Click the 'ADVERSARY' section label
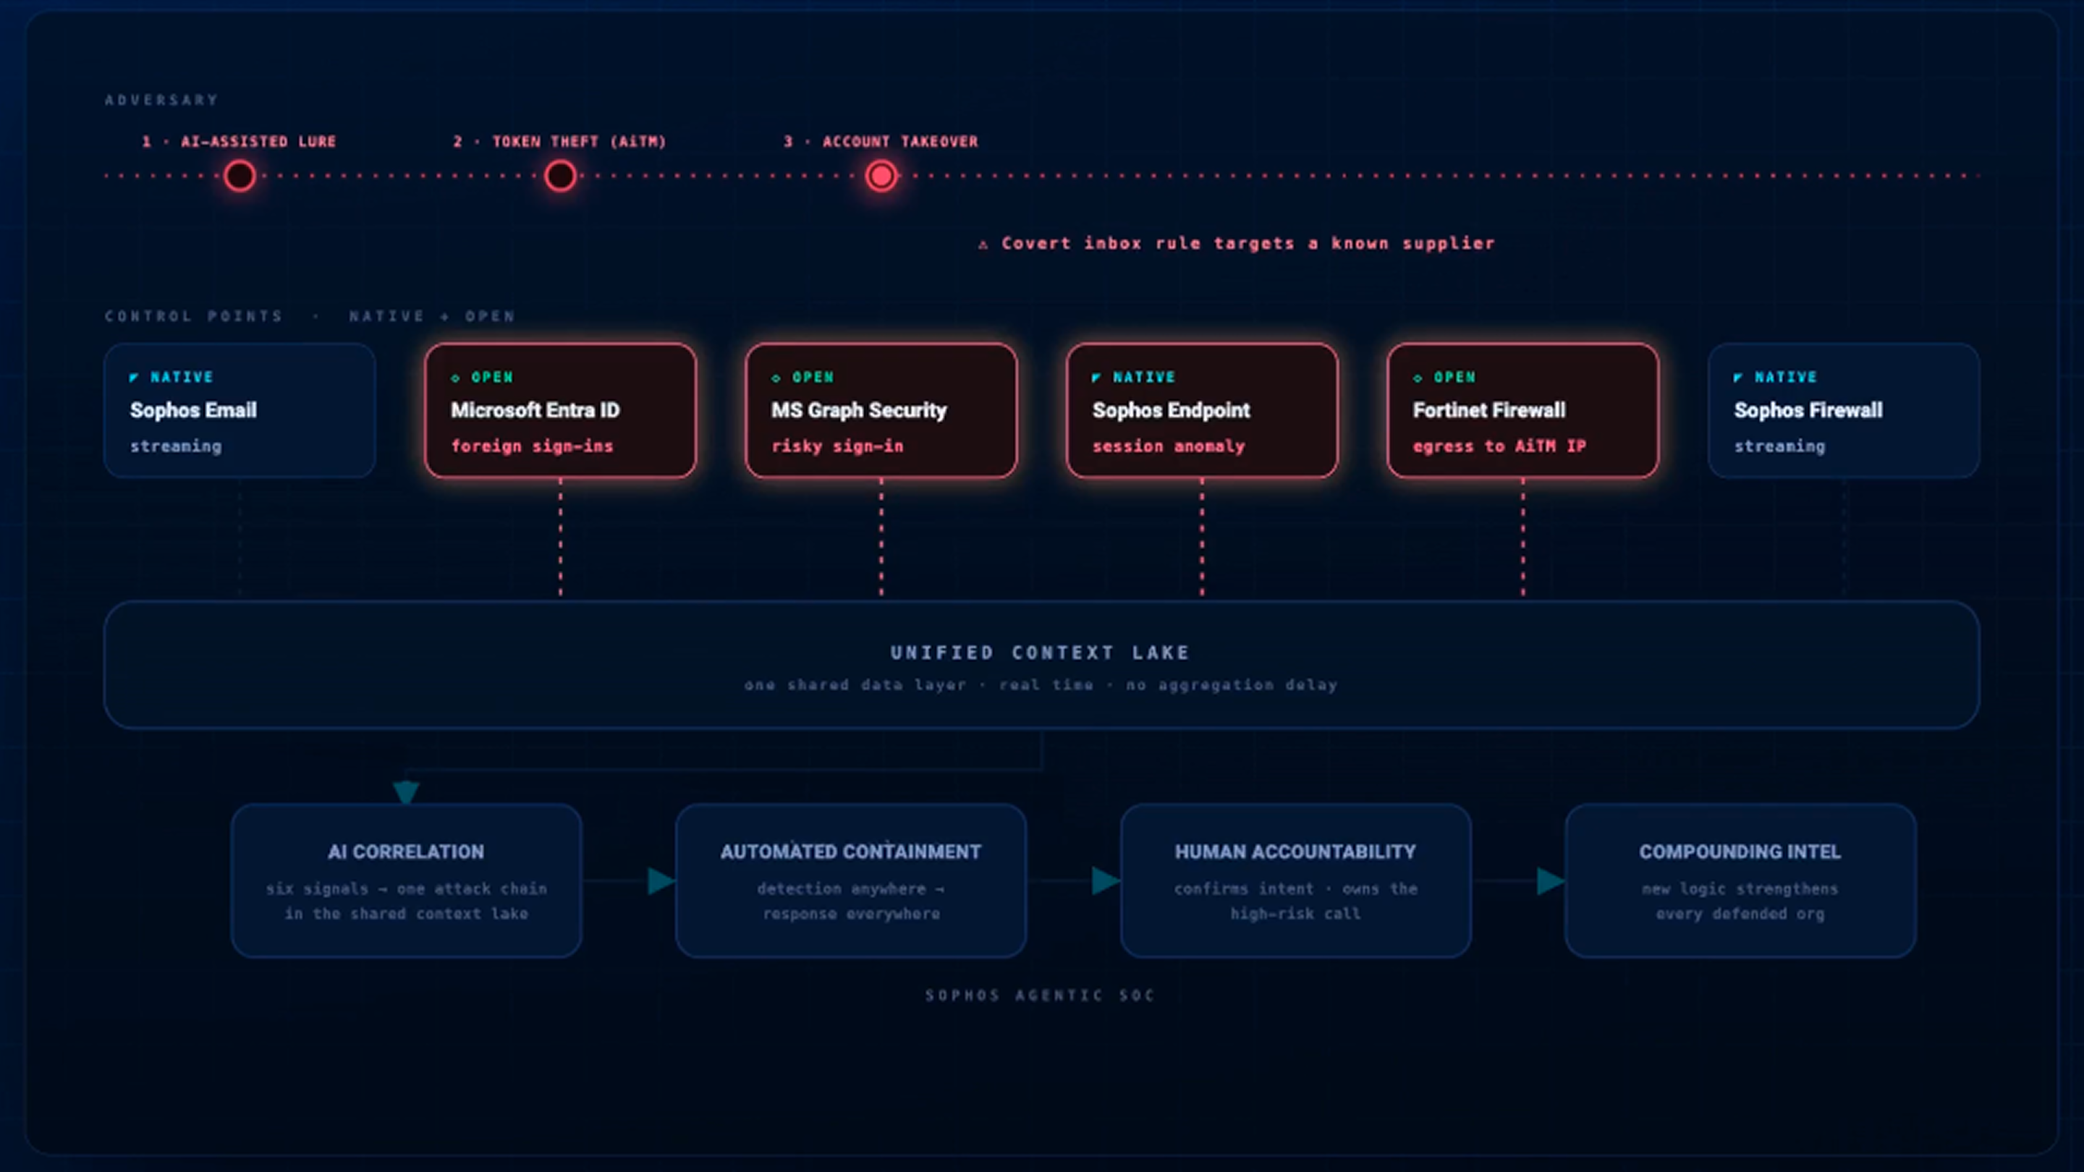This screenshot has width=2084, height=1172. 162,101
